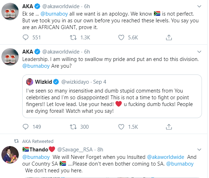The width and height of the screenshot is (209, 178).
Task: Expand options chevron on Leadership tweet
Action: (x=199, y=52)
